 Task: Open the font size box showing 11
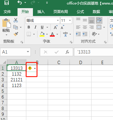[x=66, y=21]
